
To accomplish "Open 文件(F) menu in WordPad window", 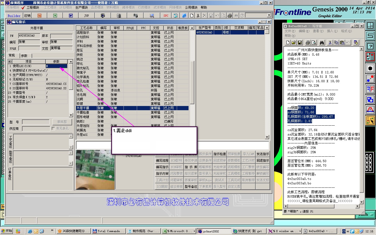I will tap(290, 31).
